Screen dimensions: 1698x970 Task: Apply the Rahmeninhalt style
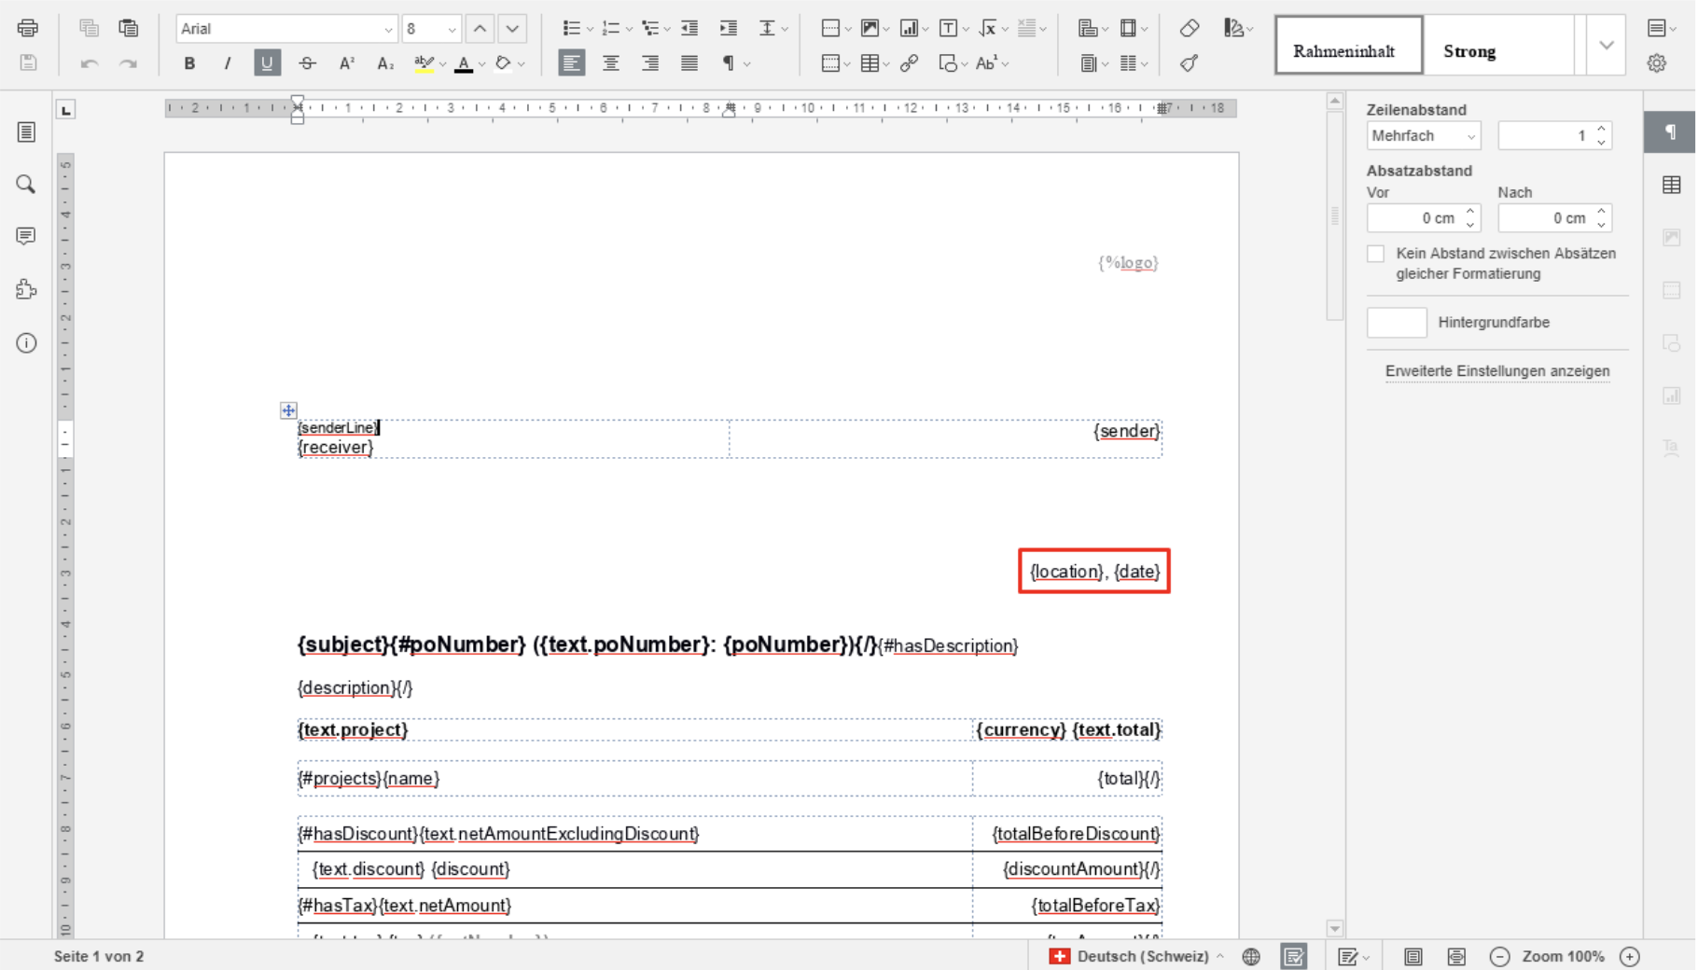click(x=1348, y=45)
